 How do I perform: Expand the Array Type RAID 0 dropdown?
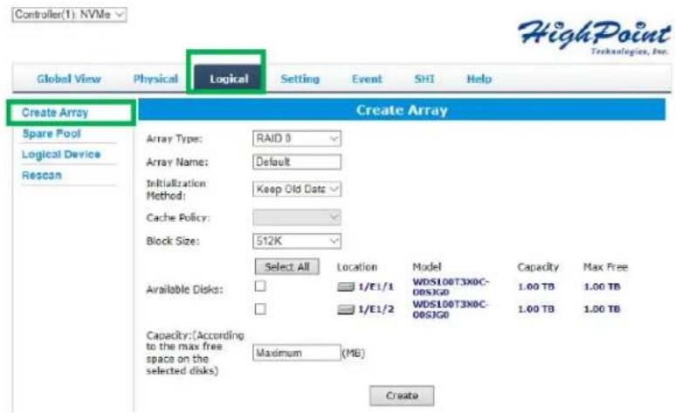pyautogui.click(x=297, y=139)
